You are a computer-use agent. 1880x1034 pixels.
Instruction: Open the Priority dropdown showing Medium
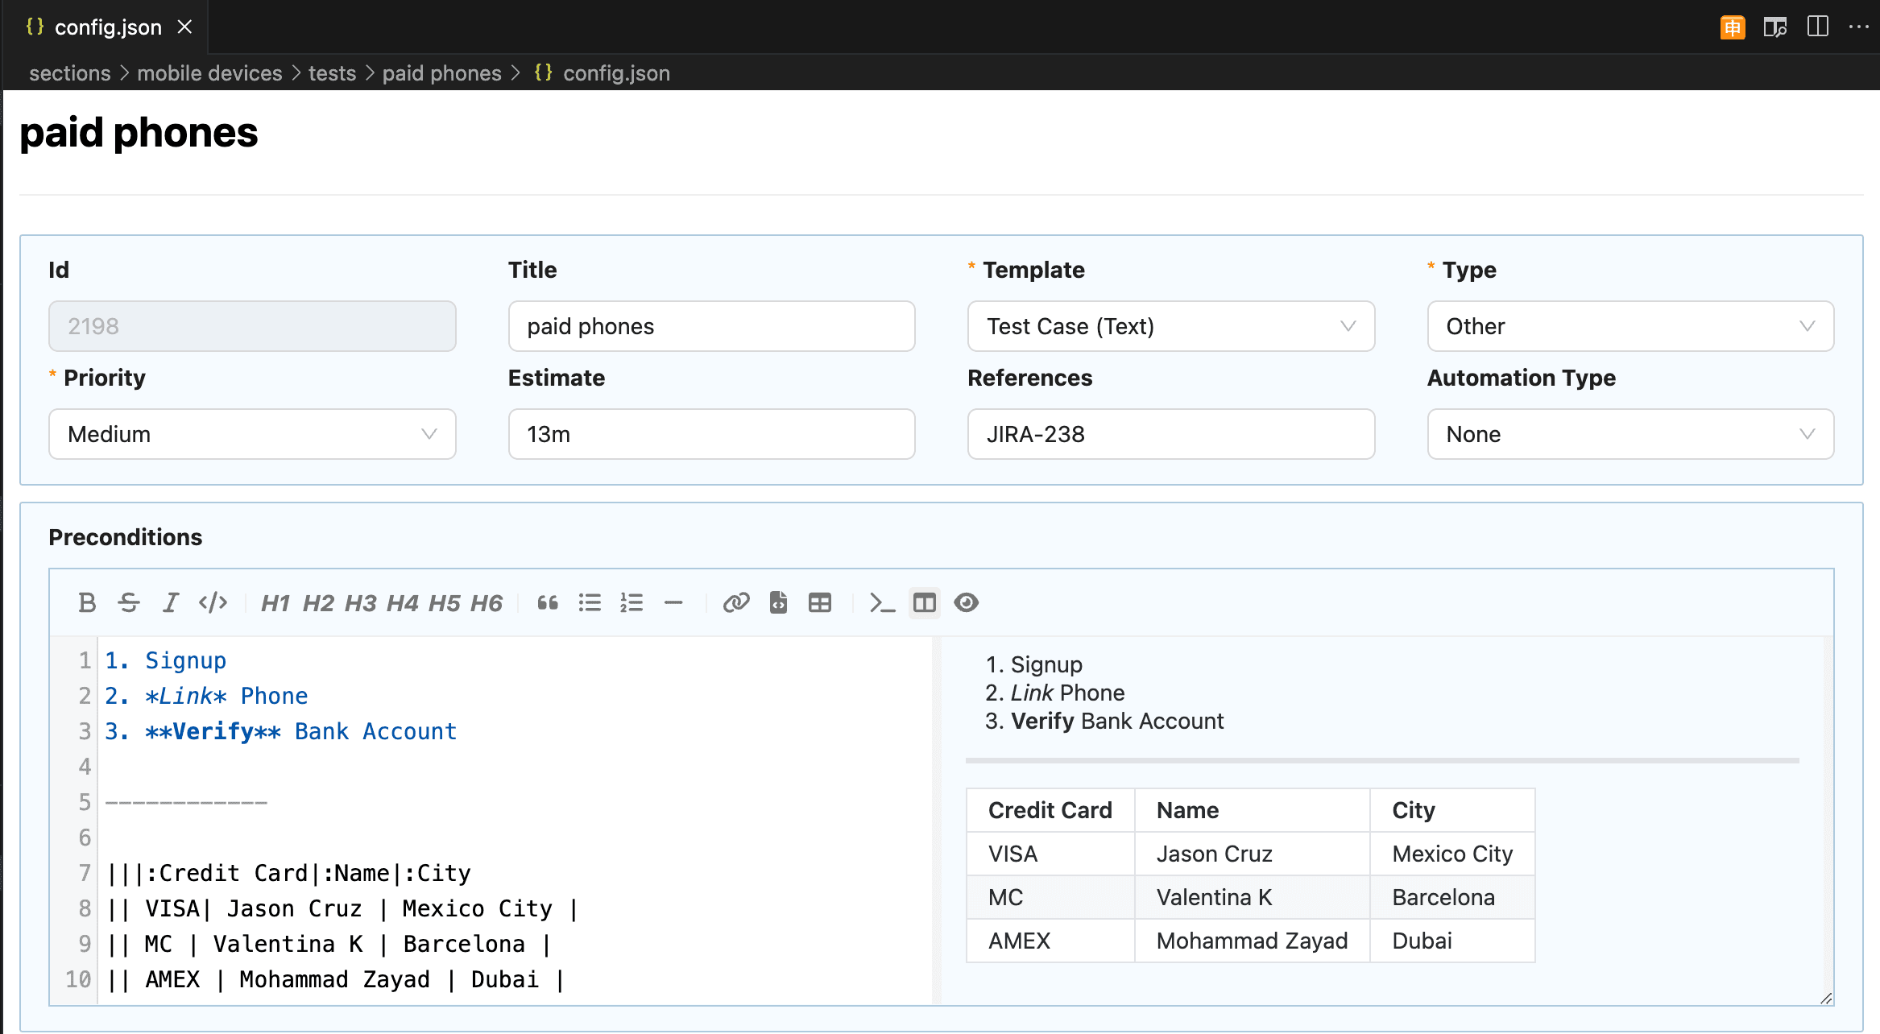tap(252, 434)
